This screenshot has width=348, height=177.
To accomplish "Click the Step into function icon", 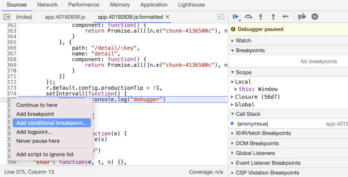I will pos(261,17).
